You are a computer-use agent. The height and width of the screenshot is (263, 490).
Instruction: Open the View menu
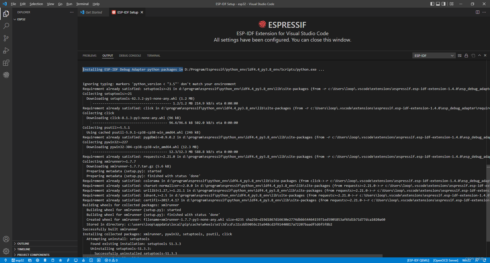click(x=51, y=4)
